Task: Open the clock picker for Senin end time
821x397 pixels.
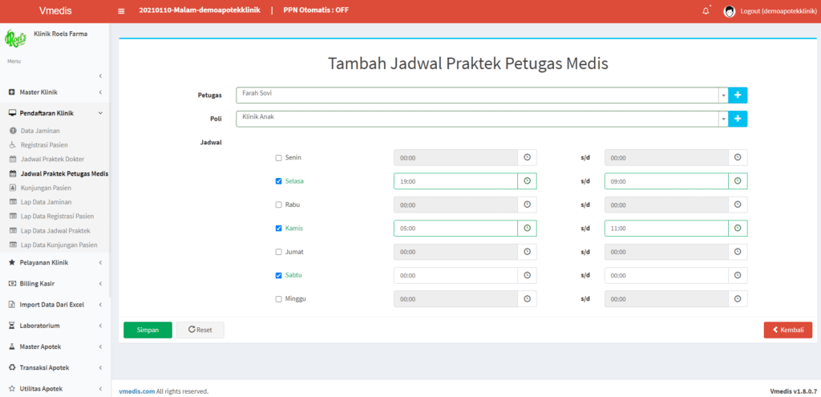Action: coord(738,158)
